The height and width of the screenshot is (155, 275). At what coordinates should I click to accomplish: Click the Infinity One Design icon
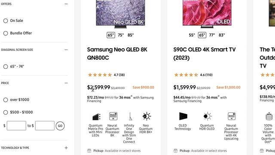[x=130, y=116]
